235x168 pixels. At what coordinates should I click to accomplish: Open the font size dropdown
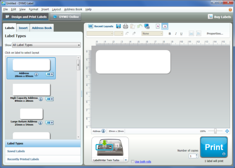point(119,34)
